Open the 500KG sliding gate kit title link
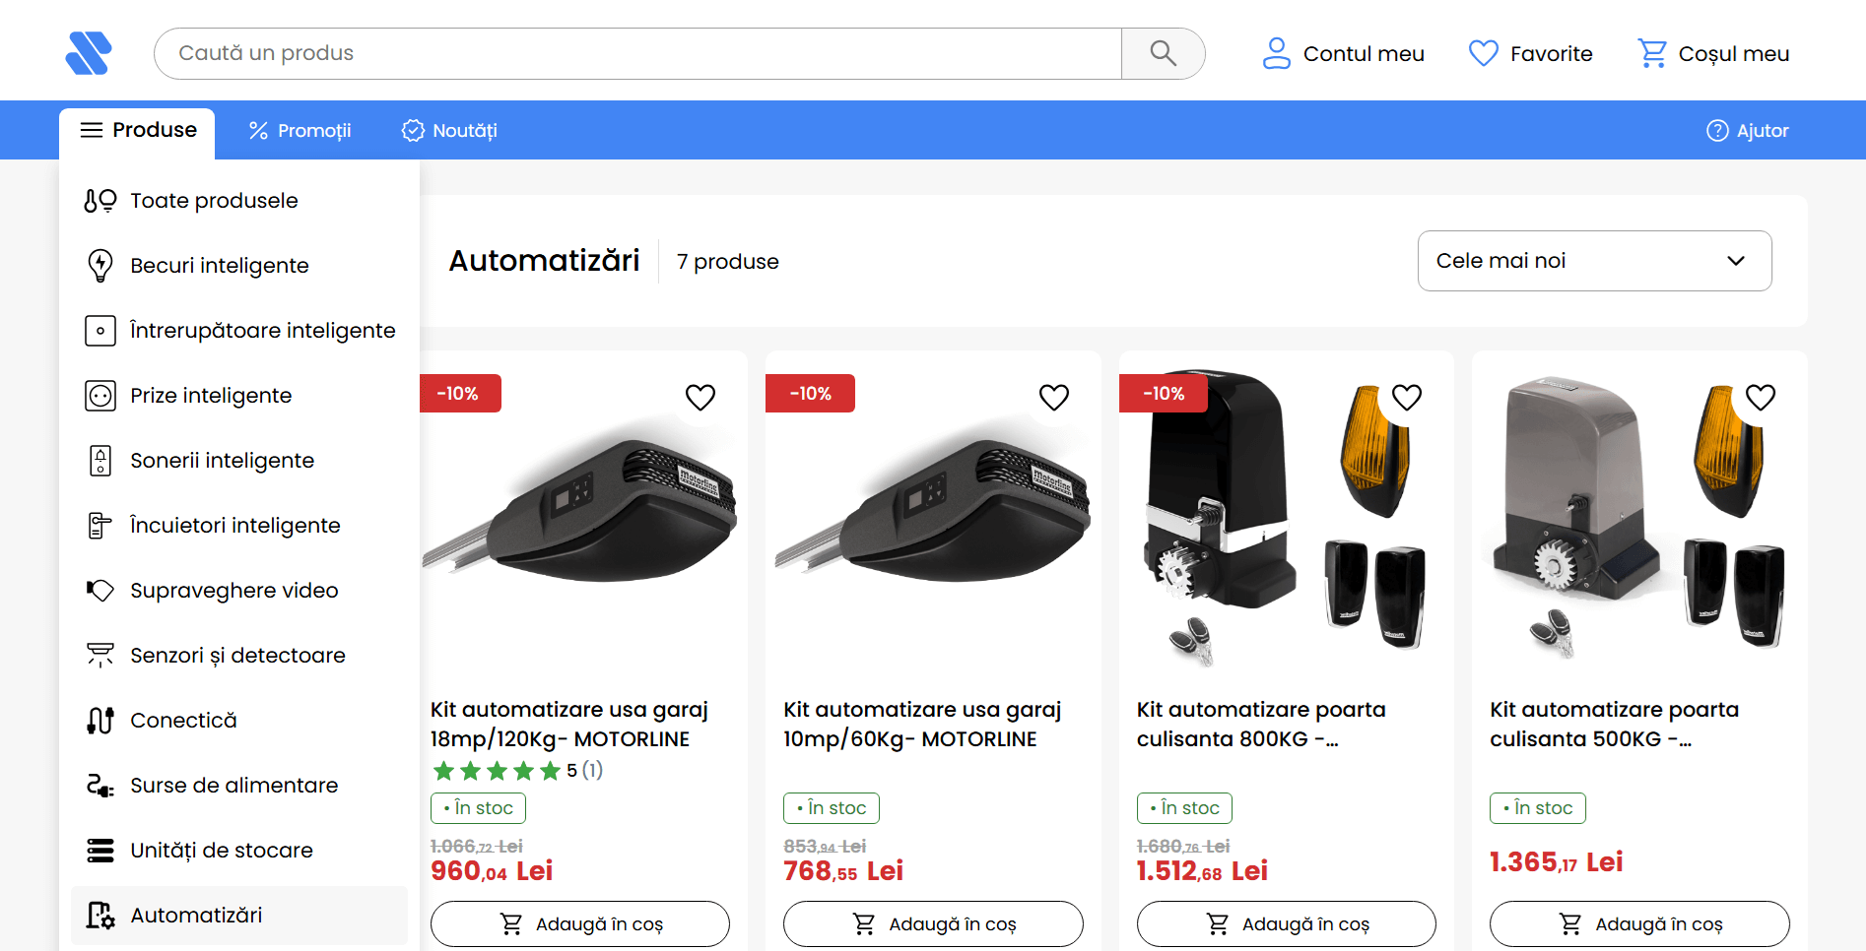This screenshot has height=951, width=1866. pyautogui.click(x=1614, y=724)
